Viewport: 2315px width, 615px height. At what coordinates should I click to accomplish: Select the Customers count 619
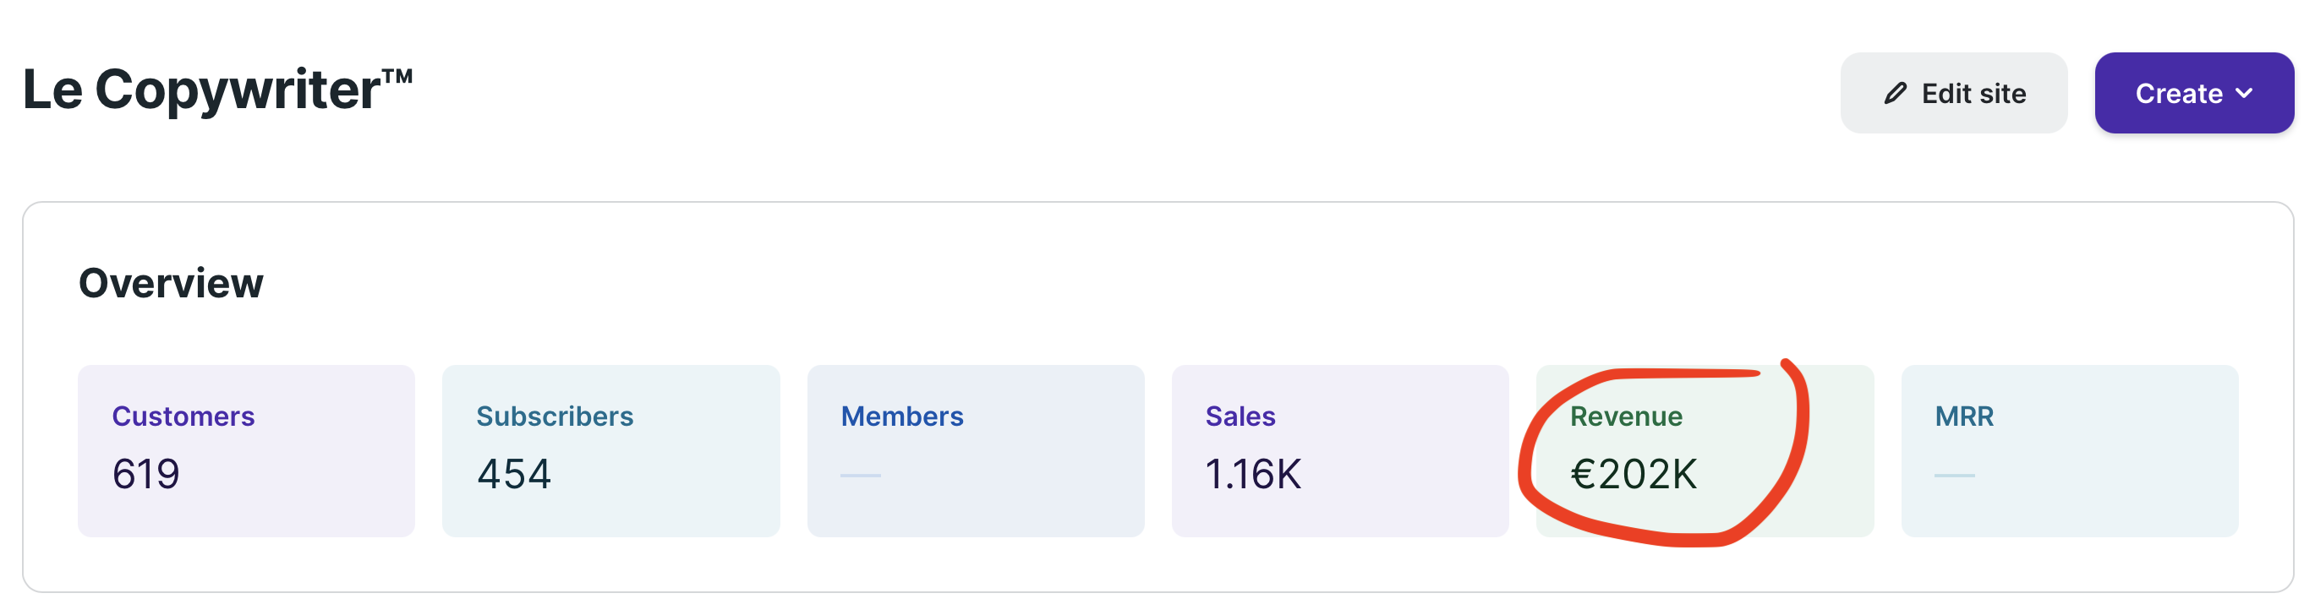click(x=145, y=474)
